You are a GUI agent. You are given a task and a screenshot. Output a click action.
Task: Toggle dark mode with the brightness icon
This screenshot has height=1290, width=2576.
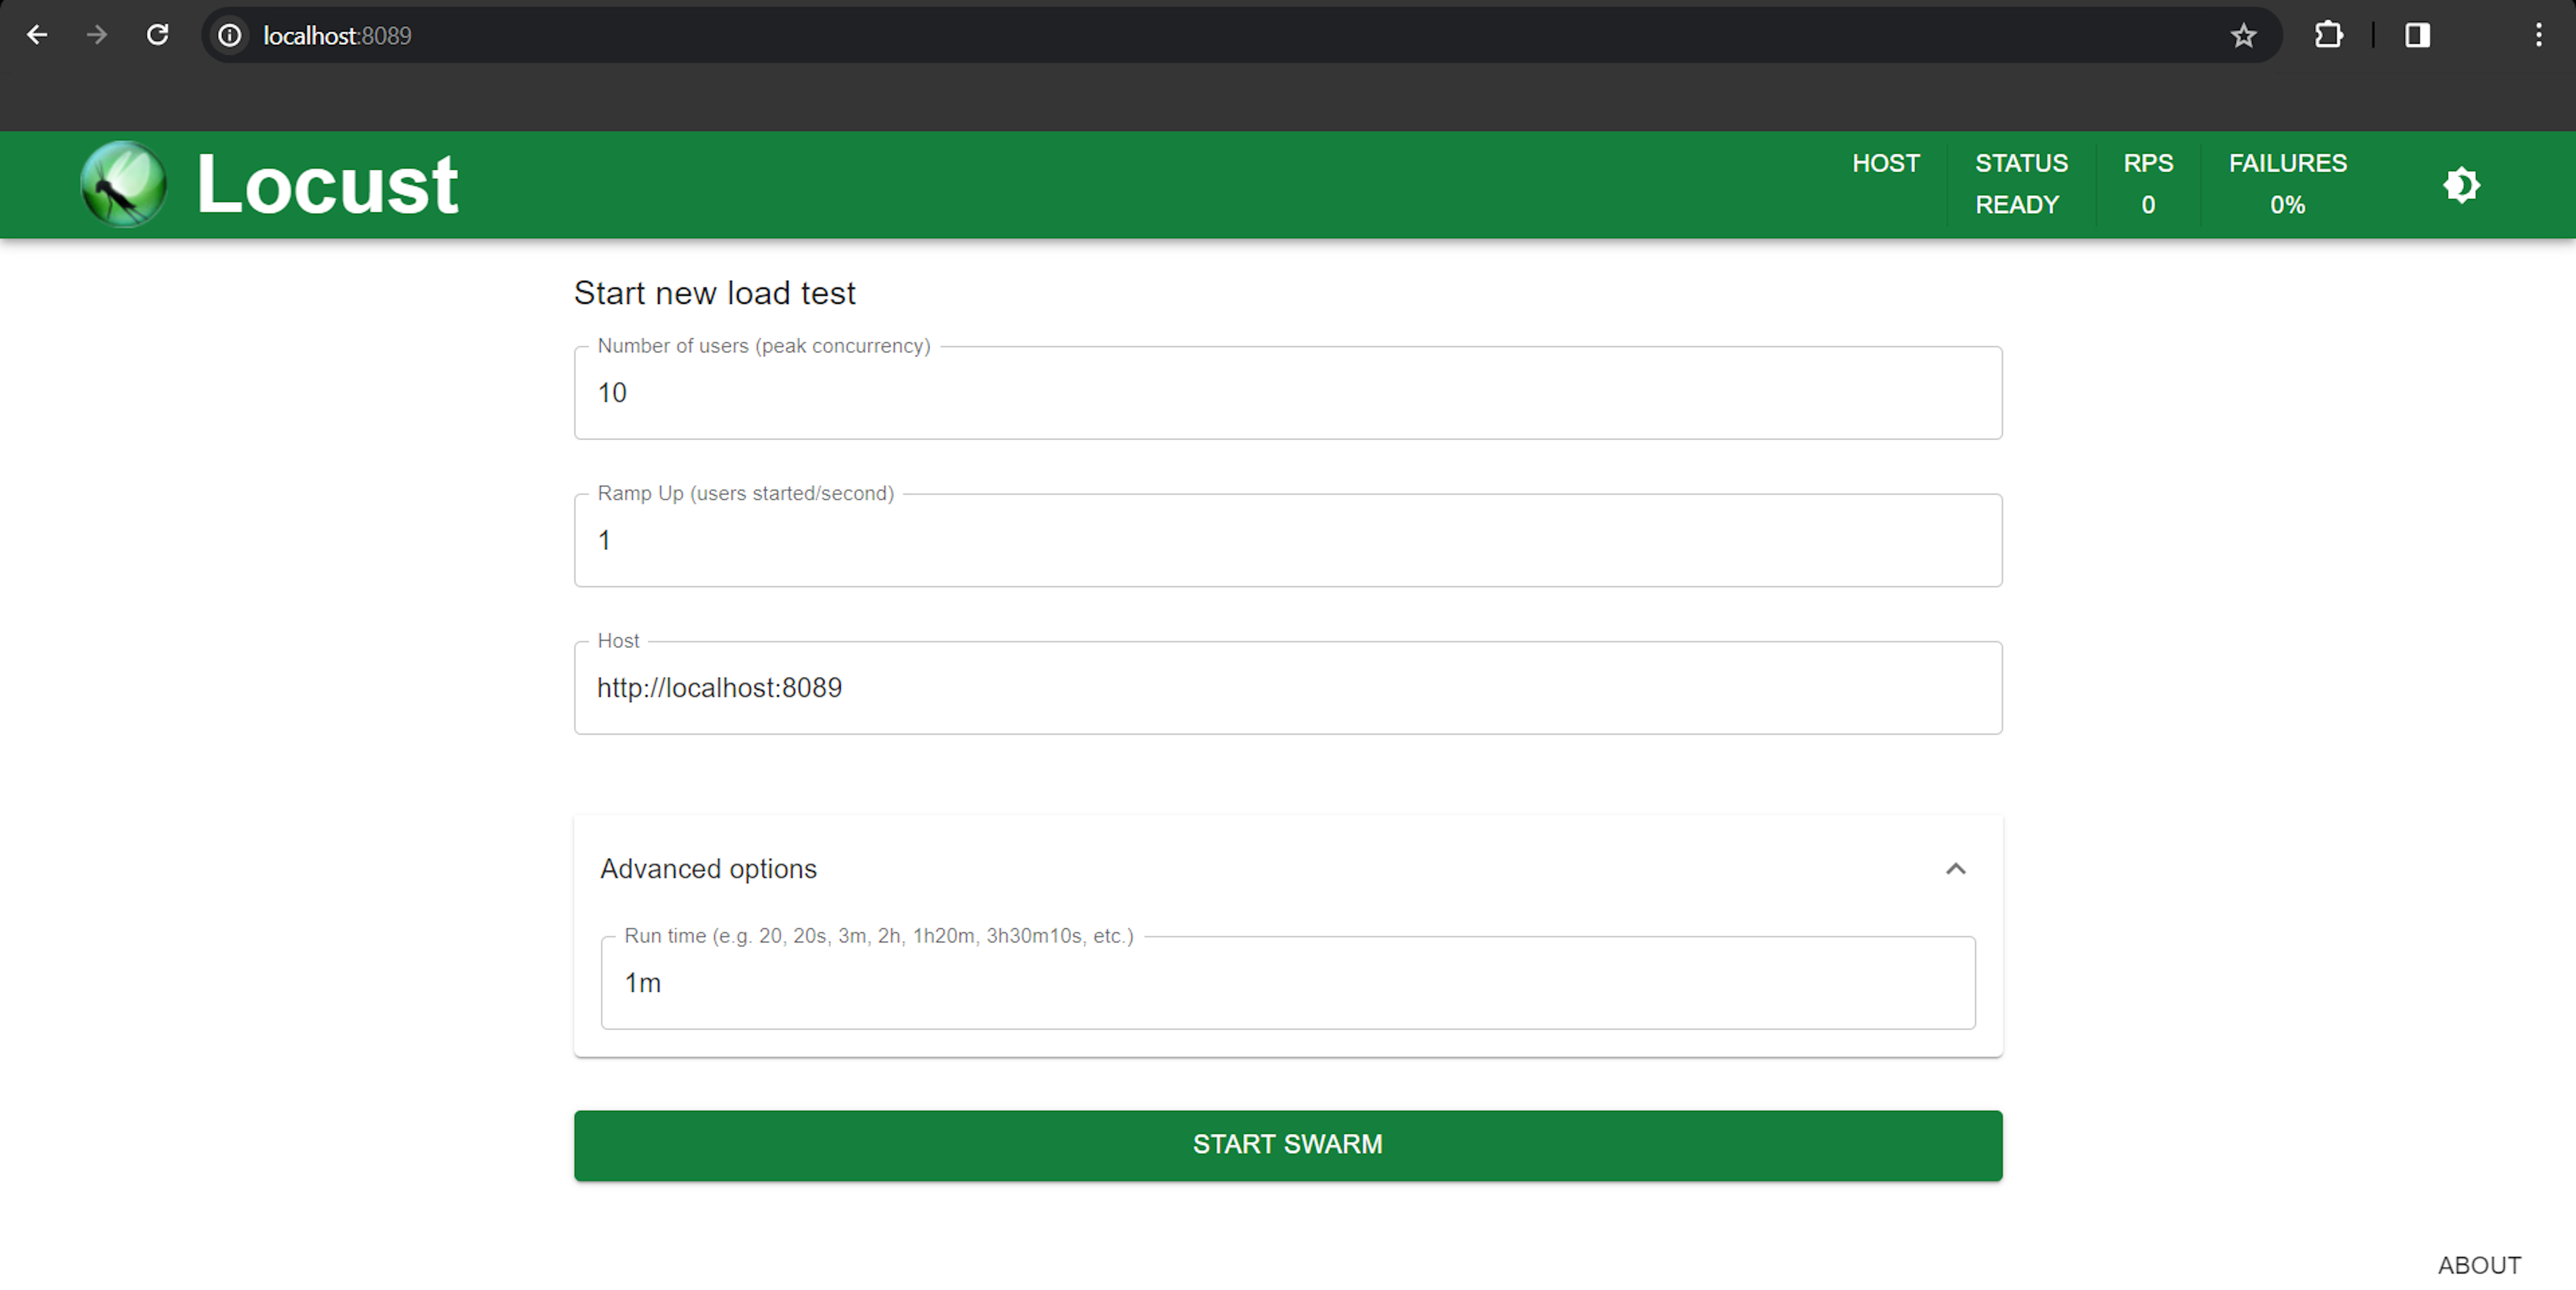[x=2461, y=185]
